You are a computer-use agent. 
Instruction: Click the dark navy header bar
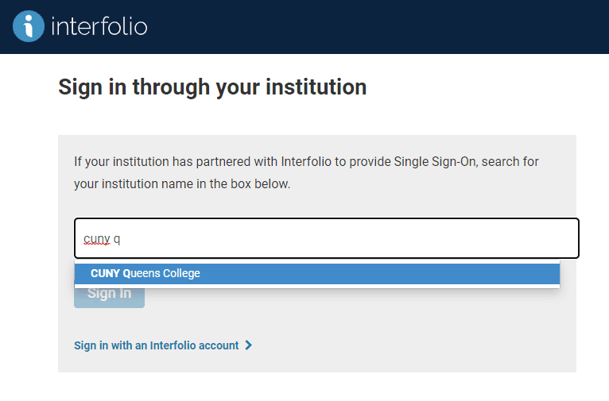point(304,27)
